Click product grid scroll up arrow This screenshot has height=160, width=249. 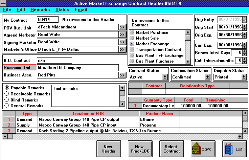tap(245, 113)
